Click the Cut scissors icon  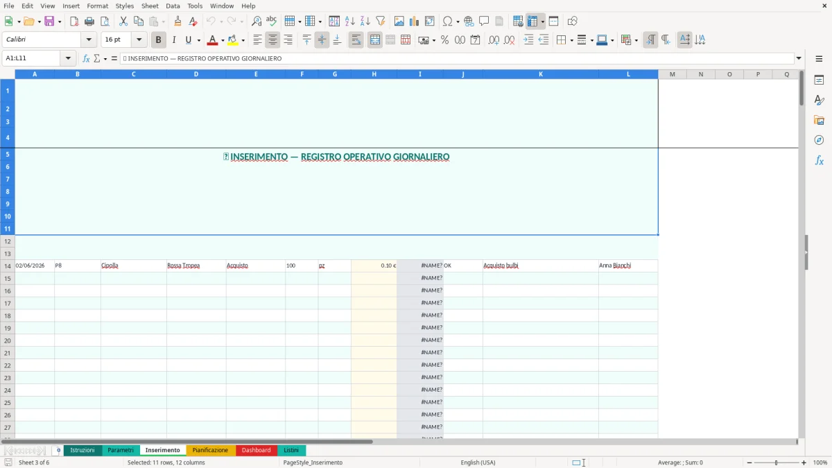(123, 21)
